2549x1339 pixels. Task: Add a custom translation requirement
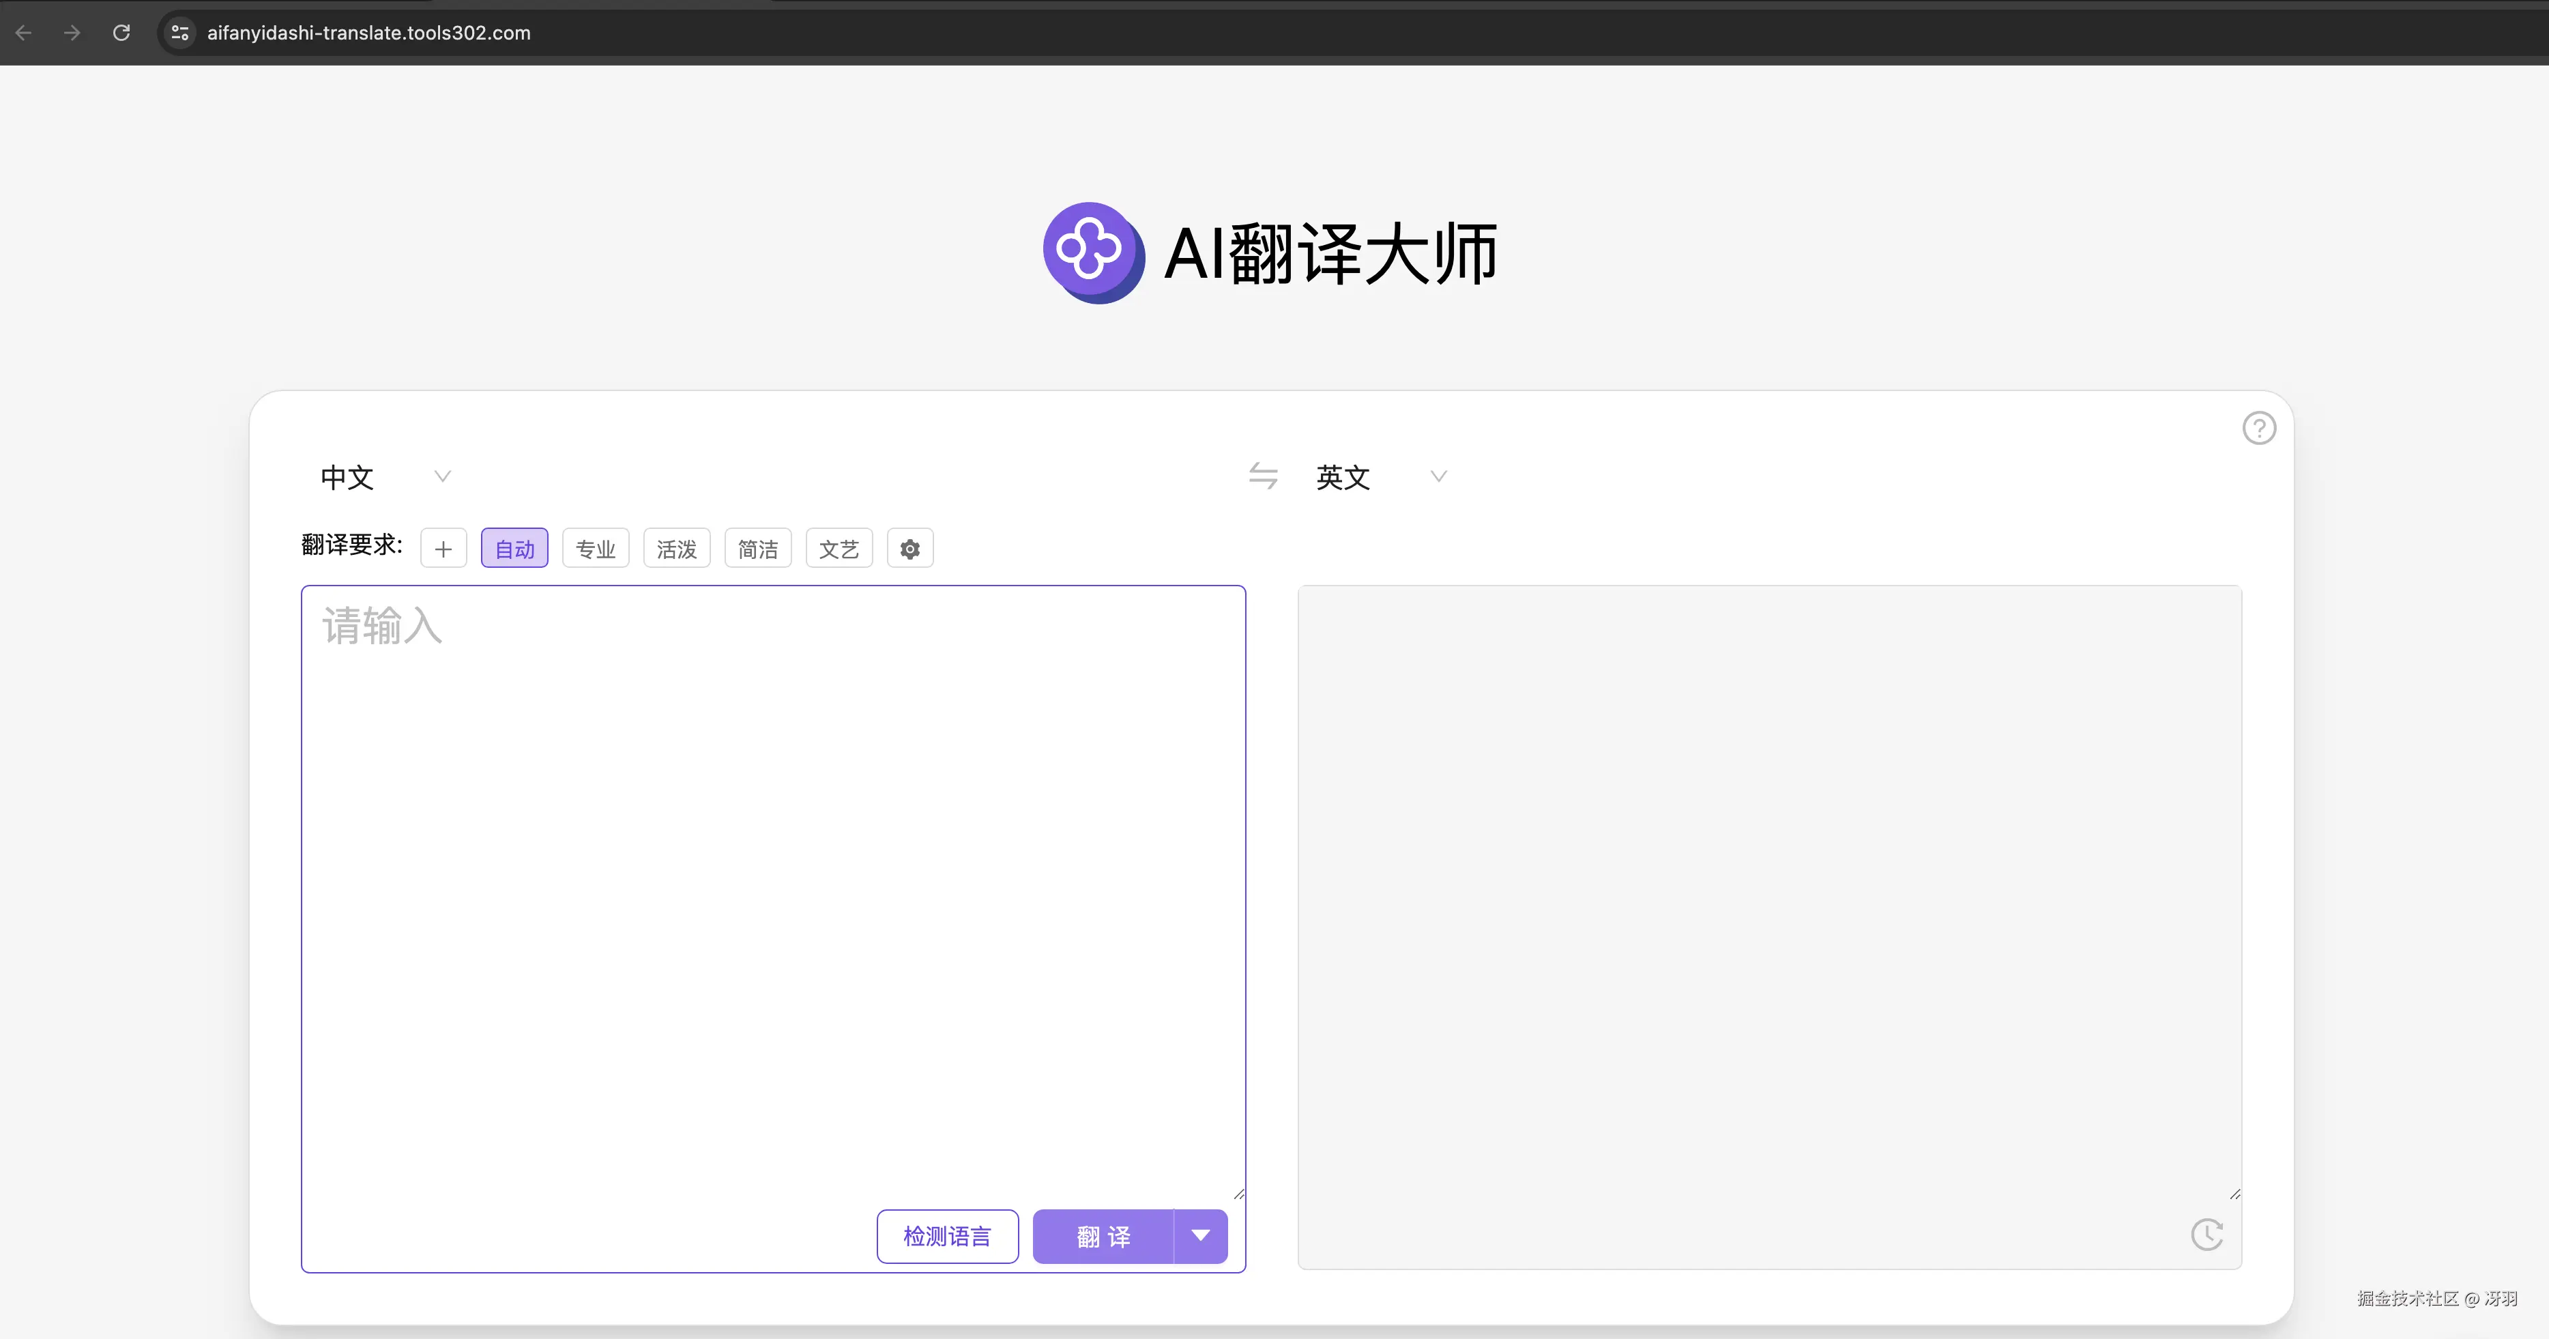443,548
